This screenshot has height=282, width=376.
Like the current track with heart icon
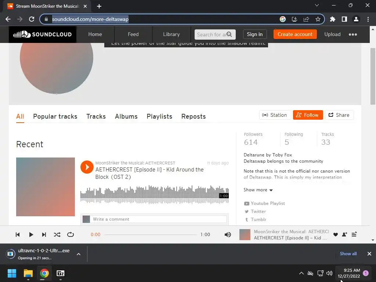(x=336, y=235)
